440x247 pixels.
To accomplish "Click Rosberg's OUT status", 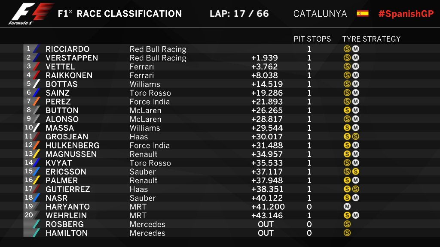I will (266, 224).
